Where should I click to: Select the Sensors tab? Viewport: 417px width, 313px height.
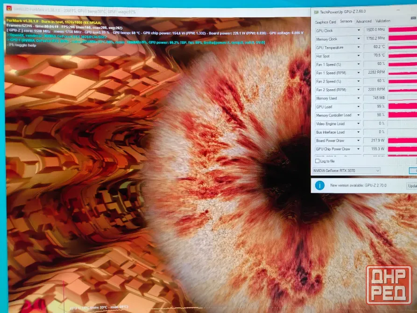click(x=346, y=21)
